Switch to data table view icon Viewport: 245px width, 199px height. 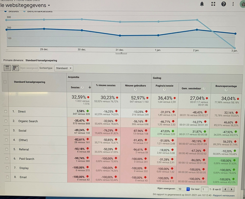pos(7,68)
